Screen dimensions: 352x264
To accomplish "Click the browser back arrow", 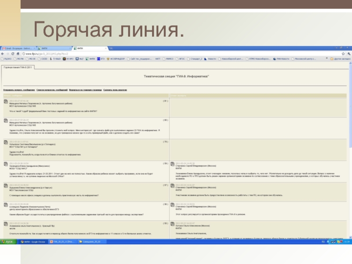I will 4,53.
